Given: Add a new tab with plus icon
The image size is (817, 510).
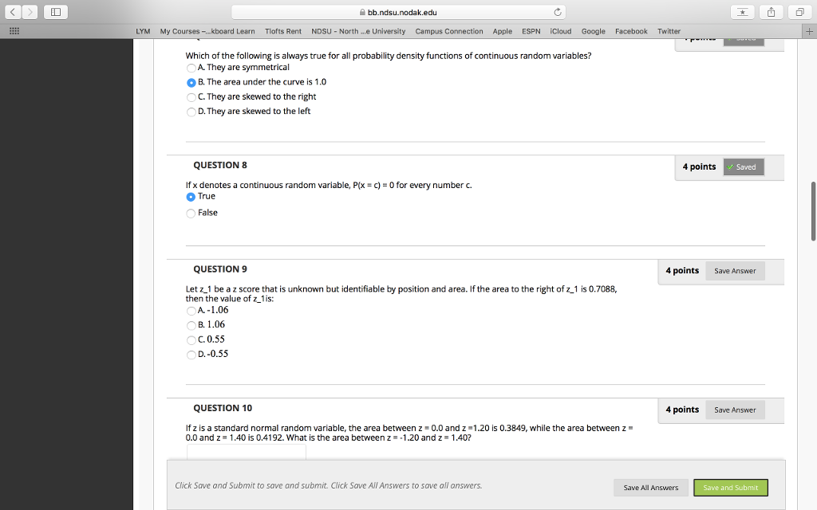Looking at the screenshot, I should coord(809,31).
